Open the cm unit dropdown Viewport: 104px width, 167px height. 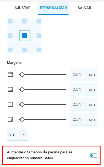(17, 134)
